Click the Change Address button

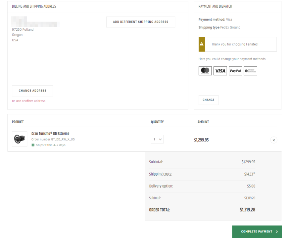coord(32,91)
